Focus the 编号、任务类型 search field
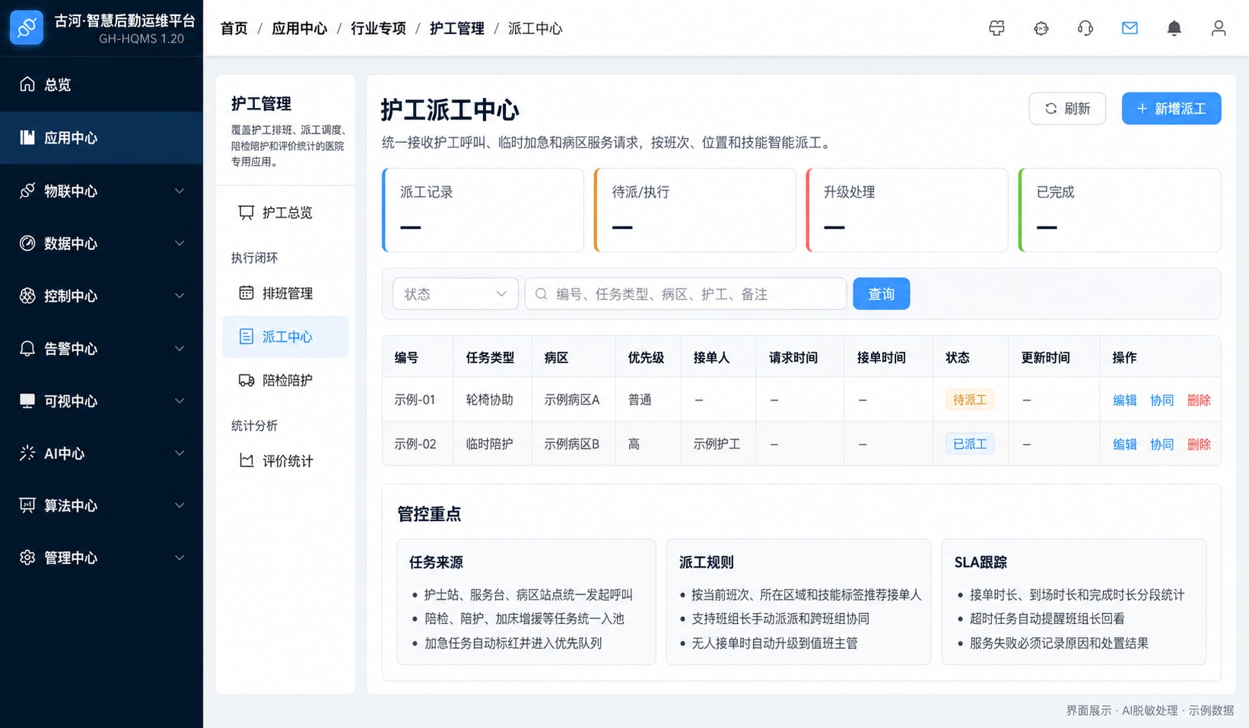This screenshot has width=1249, height=728. [x=685, y=294]
